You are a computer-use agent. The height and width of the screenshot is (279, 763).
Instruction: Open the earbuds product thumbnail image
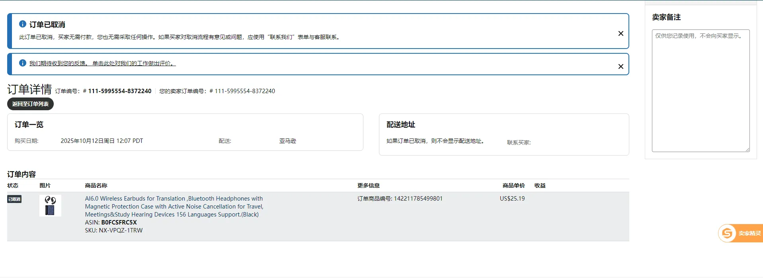click(50, 205)
